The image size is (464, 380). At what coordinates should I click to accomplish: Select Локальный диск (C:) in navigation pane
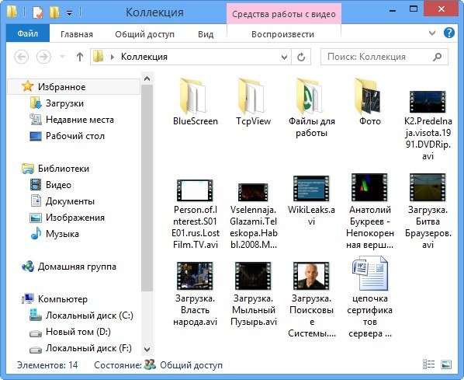click(81, 316)
